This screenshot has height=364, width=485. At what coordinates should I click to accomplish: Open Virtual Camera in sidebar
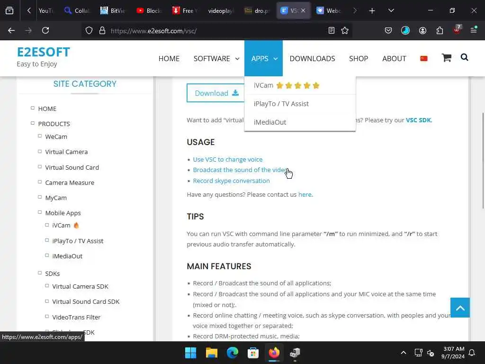[x=66, y=152]
